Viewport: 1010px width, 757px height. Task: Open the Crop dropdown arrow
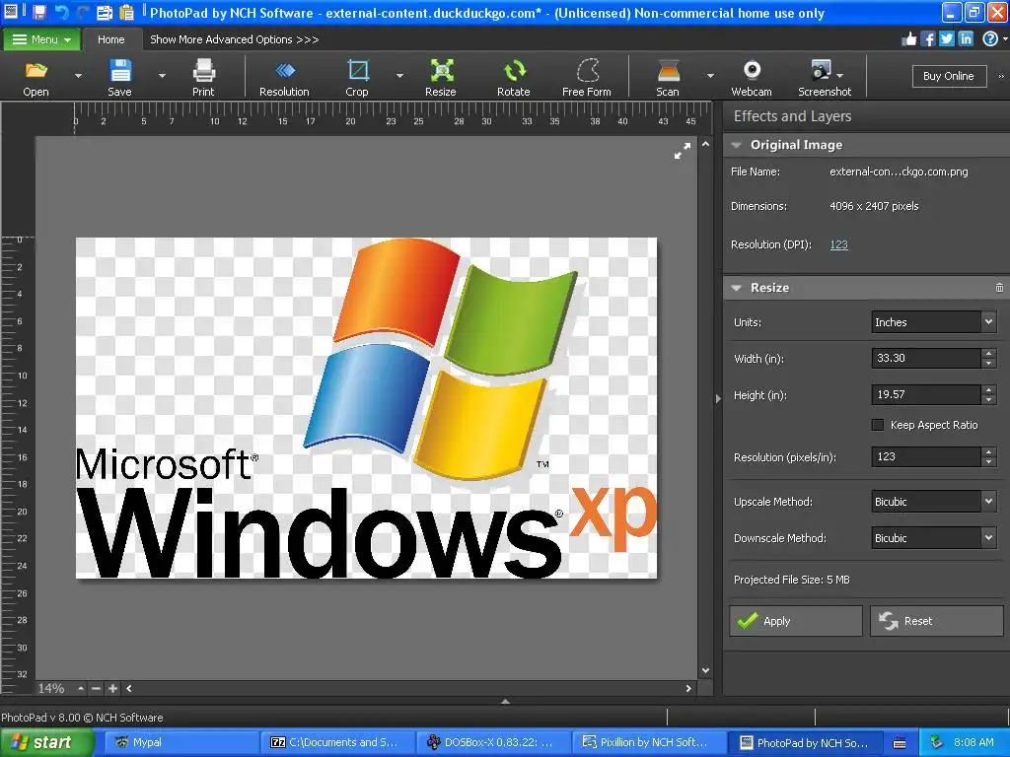pos(399,76)
